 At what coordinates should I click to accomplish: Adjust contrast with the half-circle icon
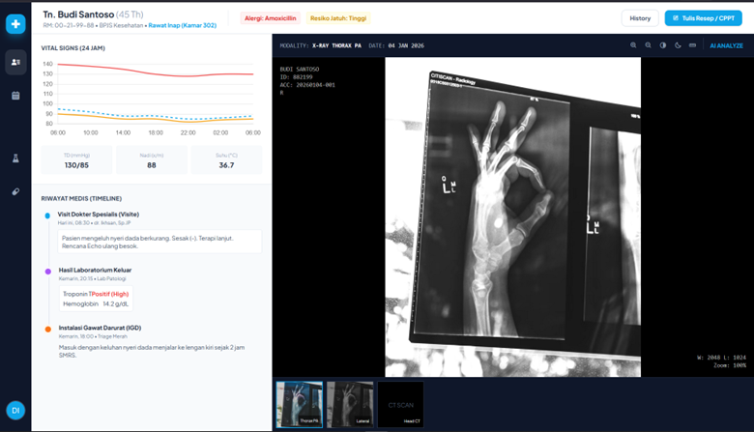tap(663, 45)
